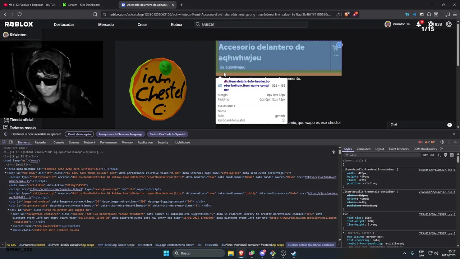Show more Styles pane tabs chevron

pos(441,149)
